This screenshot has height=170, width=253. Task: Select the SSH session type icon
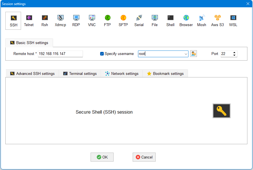tap(13, 21)
